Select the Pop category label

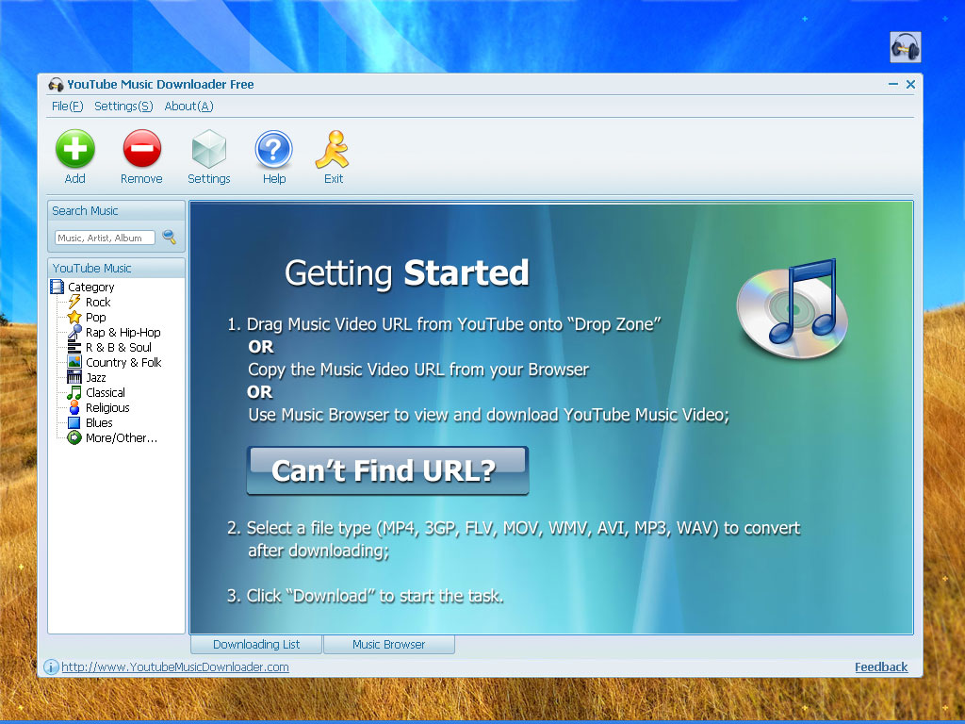(96, 317)
